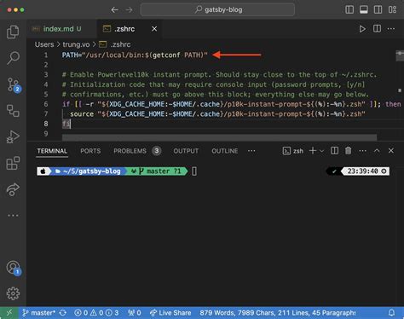This screenshot has height=319, width=404.
Task: Open the new terminal profile dropdown chevron
Action: tap(322, 151)
